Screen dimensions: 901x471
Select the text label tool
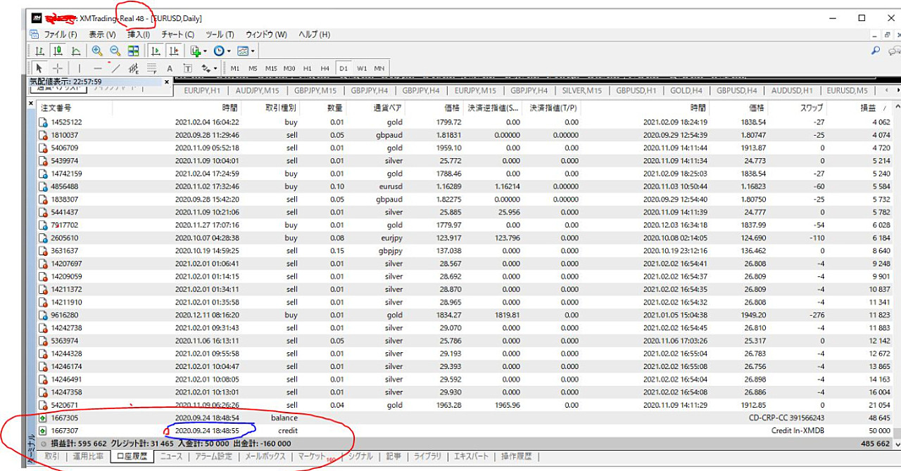point(188,68)
